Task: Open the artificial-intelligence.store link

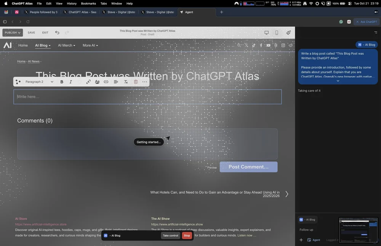Action: coord(41,224)
